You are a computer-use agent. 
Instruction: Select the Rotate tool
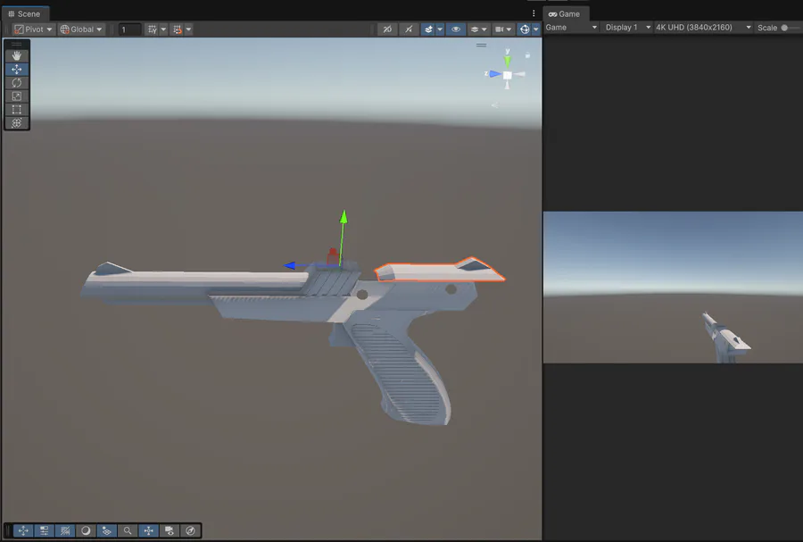coord(16,82)
